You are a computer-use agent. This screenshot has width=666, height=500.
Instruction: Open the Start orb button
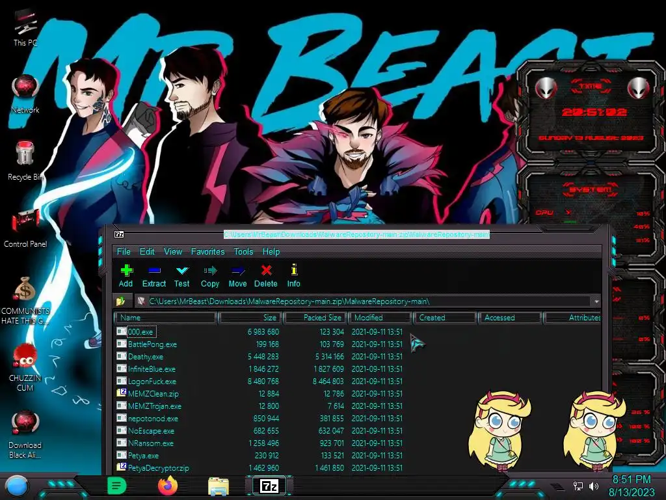(17, 486)
